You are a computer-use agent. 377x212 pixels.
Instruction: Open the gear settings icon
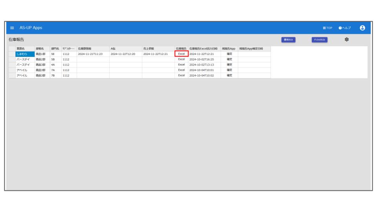[347, 40]
